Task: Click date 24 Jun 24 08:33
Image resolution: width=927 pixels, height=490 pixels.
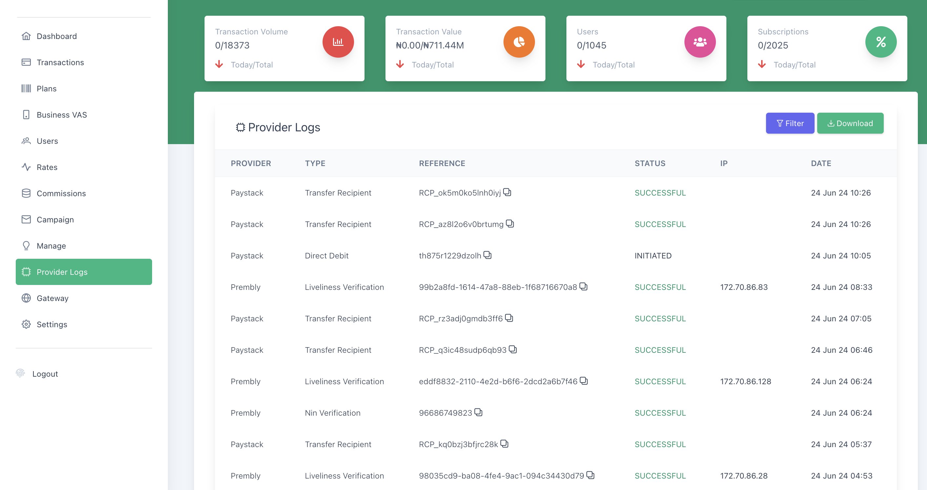Action: click(x=841, y=287)
